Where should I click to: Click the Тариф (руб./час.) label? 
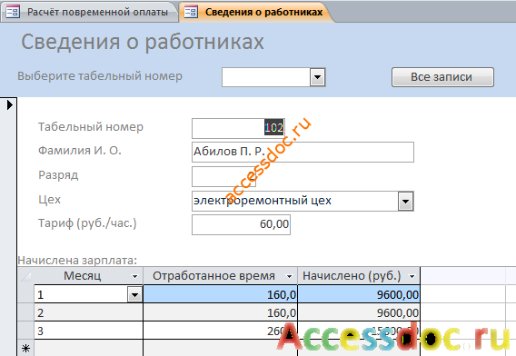pos(87,223)
